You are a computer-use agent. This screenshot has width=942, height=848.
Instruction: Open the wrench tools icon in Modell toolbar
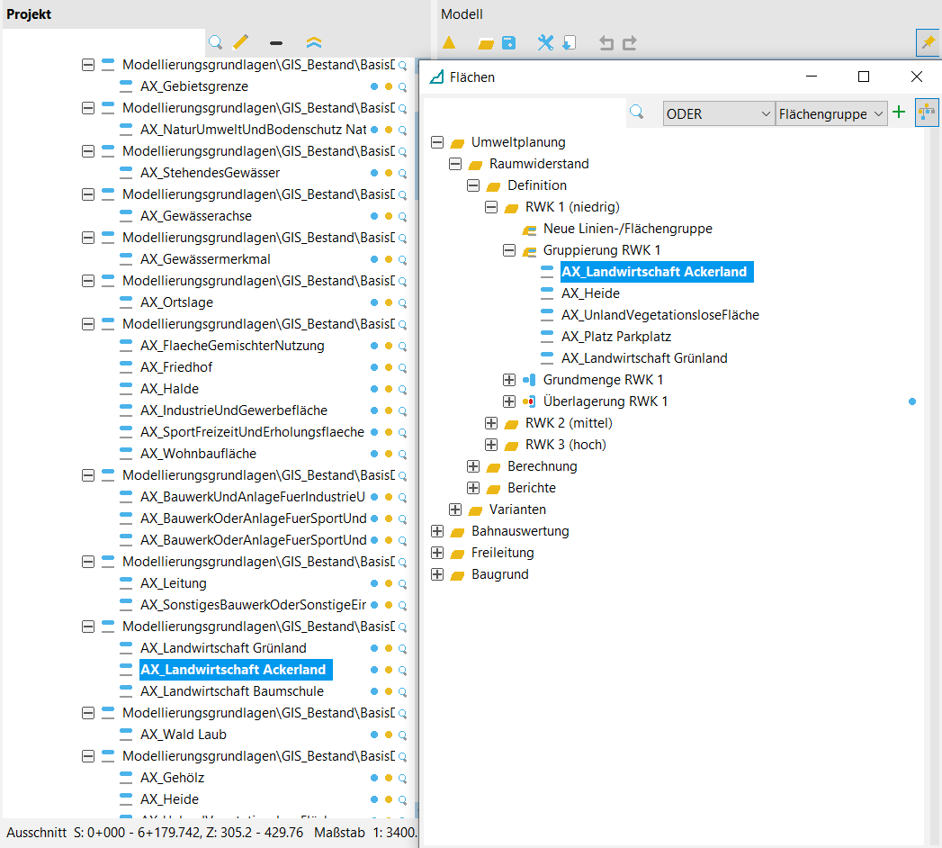545,42
